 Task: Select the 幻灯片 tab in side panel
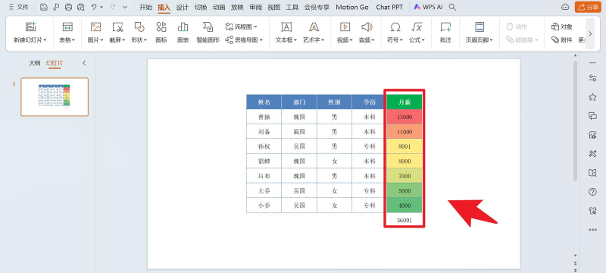[55, 63]
